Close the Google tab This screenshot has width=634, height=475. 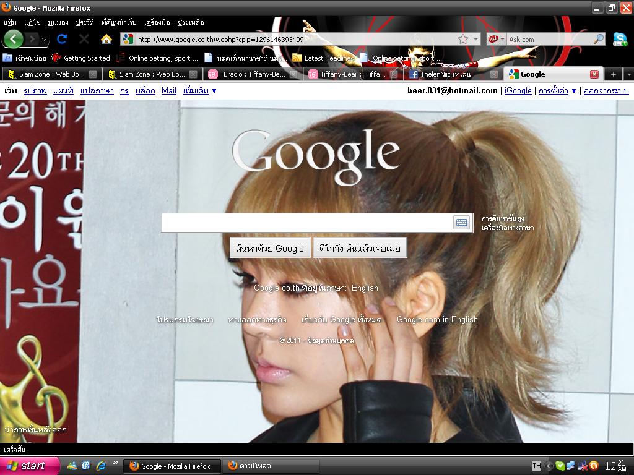(x=594, y=74)
